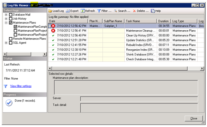Click the green check on 12:21:48 PM row
207x127 pixels.
click(53, 59)
